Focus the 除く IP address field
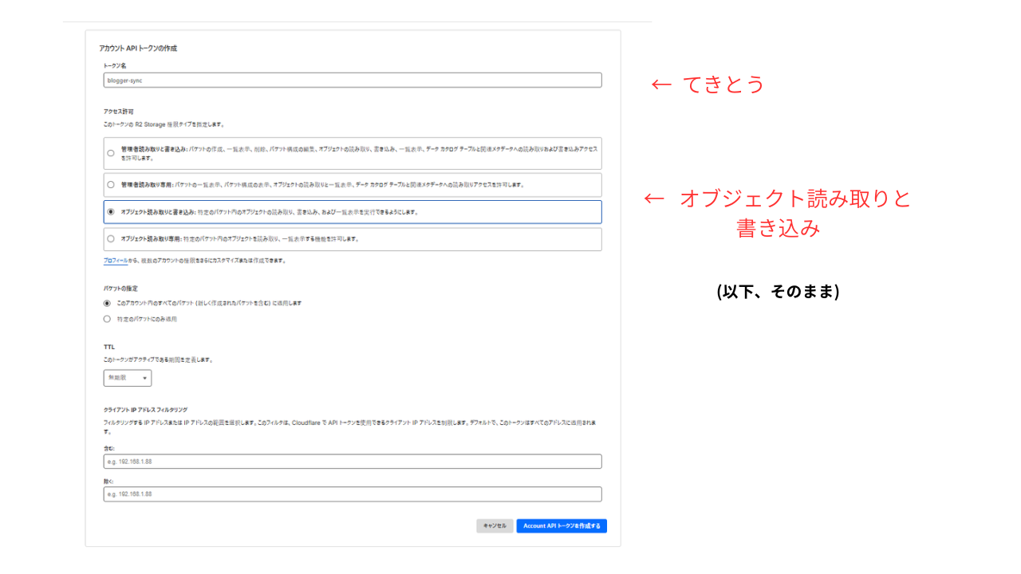The image size is (1021, 574). [x=351, y=493]
